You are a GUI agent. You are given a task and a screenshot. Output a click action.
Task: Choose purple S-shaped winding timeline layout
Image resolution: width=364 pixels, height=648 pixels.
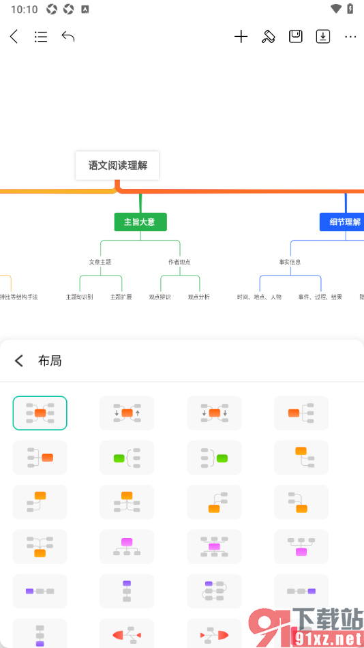[x=214, y=591]
